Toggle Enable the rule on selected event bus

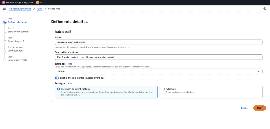(57, 78)
